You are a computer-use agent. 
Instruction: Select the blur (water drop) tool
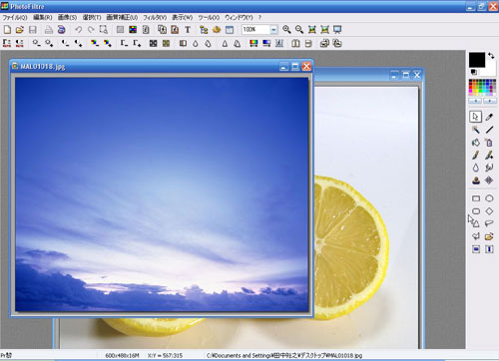tap(476, 168)
